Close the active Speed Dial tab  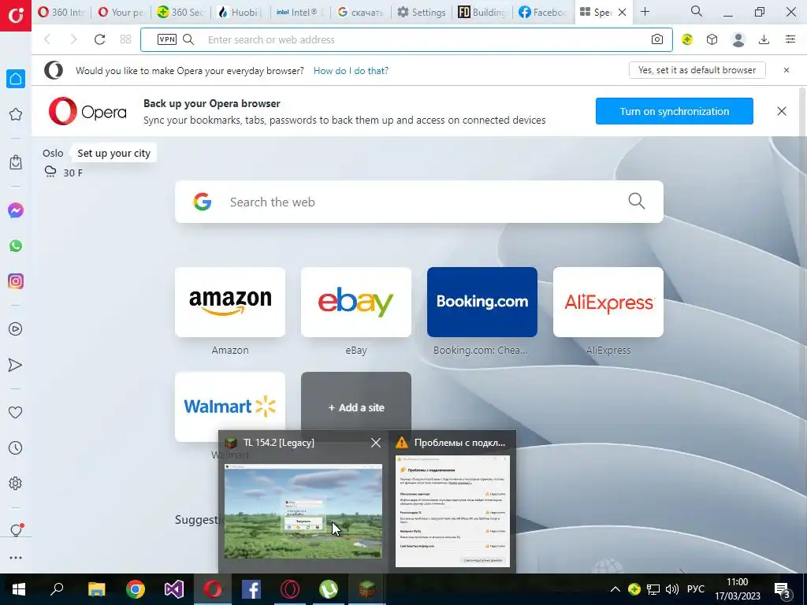623,13
